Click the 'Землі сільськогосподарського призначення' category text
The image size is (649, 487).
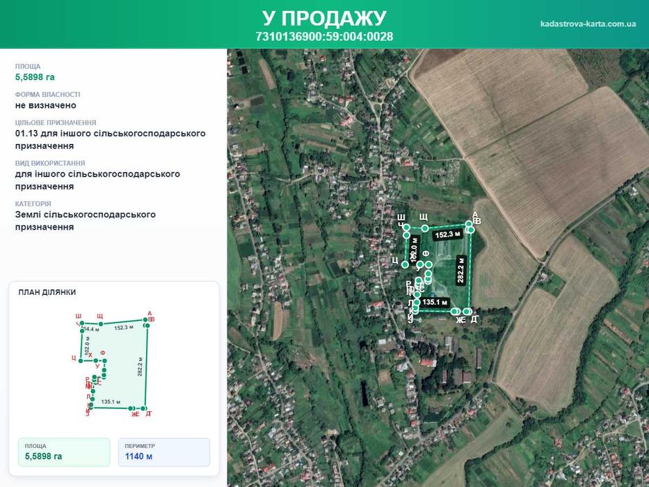tap(86, 221)
